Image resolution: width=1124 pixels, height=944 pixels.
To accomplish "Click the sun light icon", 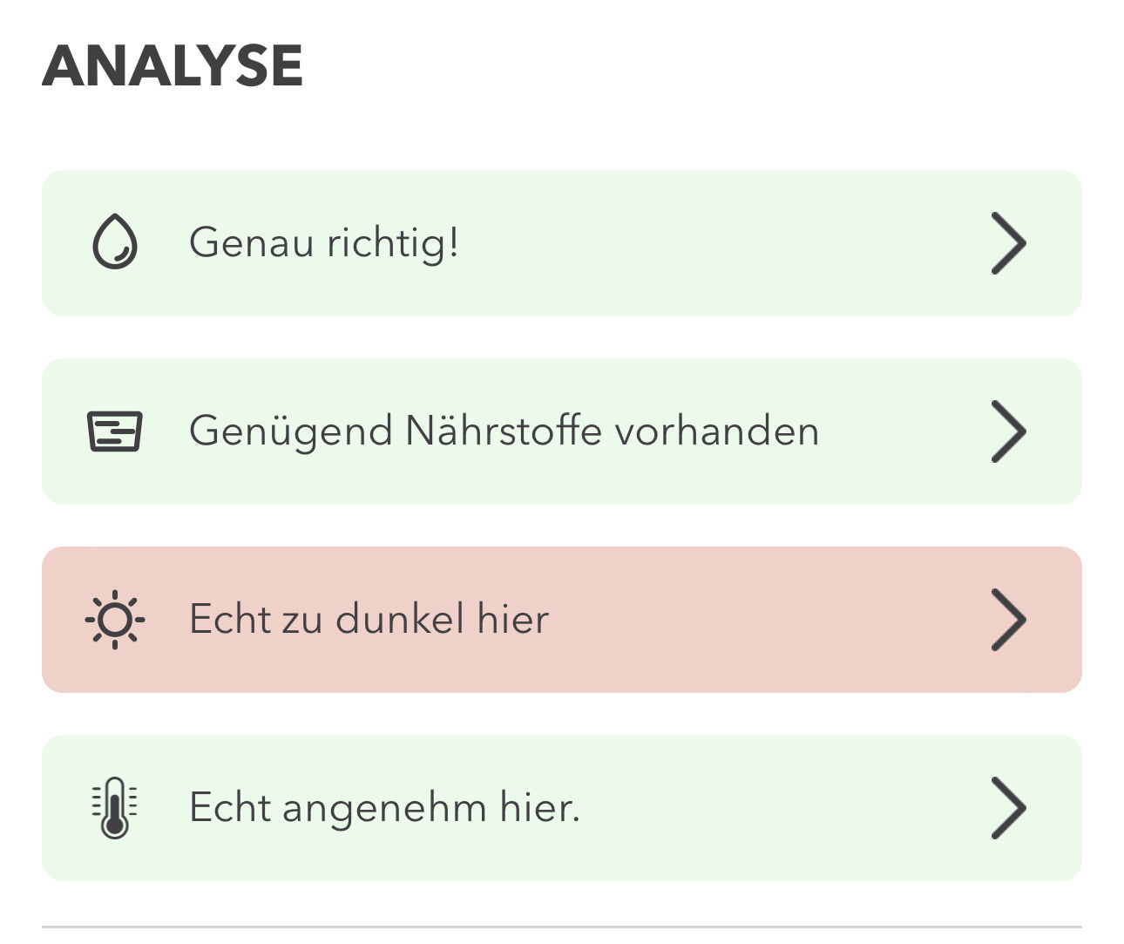I will tap(115, 620).
